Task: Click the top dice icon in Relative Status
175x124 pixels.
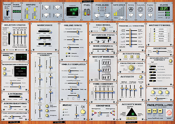Action: coord(5,33)
